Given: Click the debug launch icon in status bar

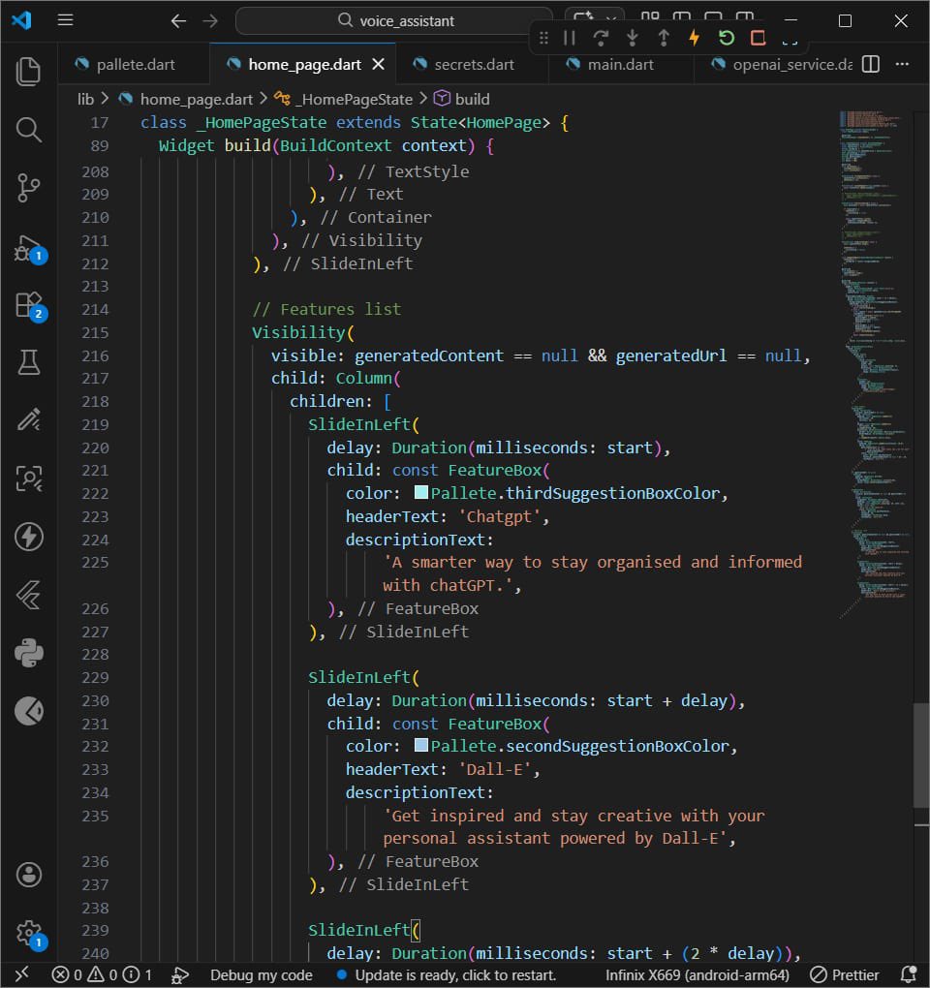Looking at the screenshot, I should coord(179,975).
